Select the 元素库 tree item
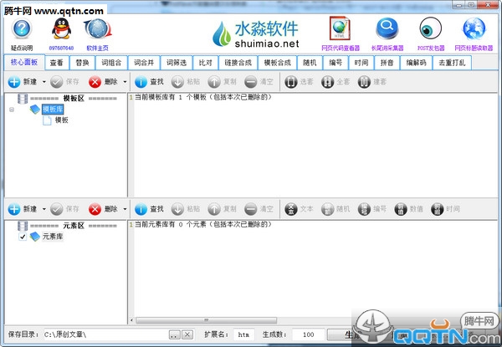This screenshot has width=502, height=347. (x=53, y=237)
